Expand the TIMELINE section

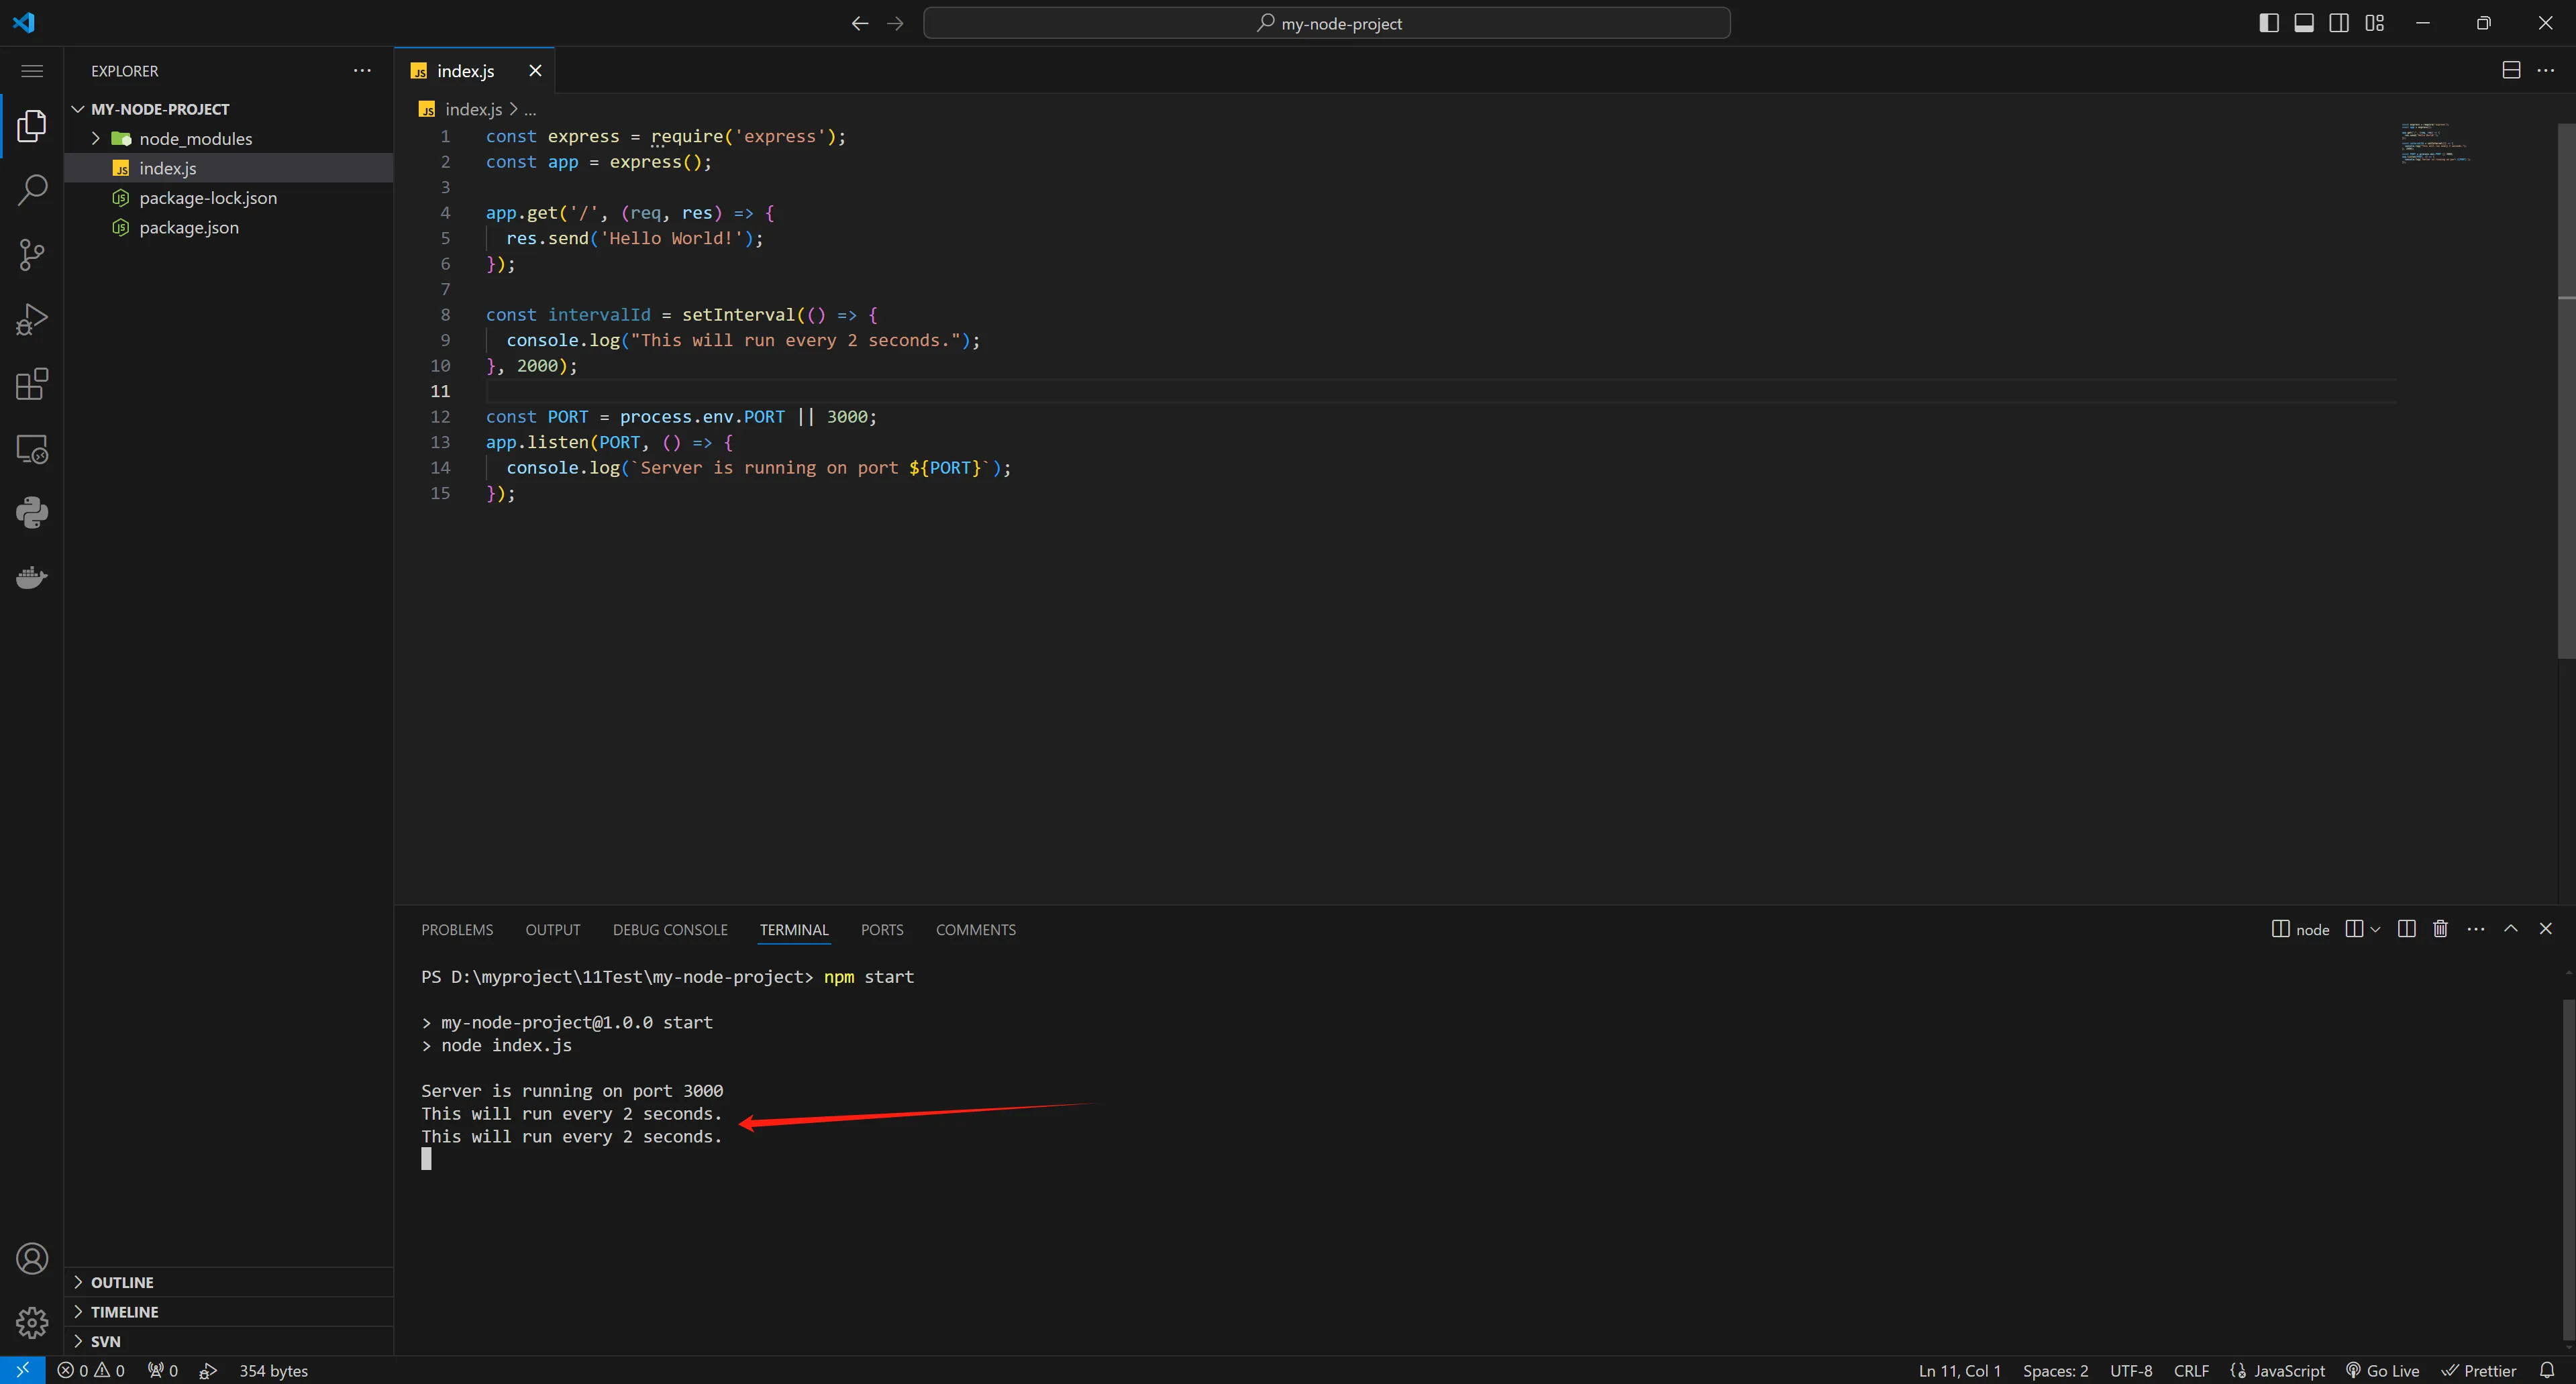[78, 1312]
